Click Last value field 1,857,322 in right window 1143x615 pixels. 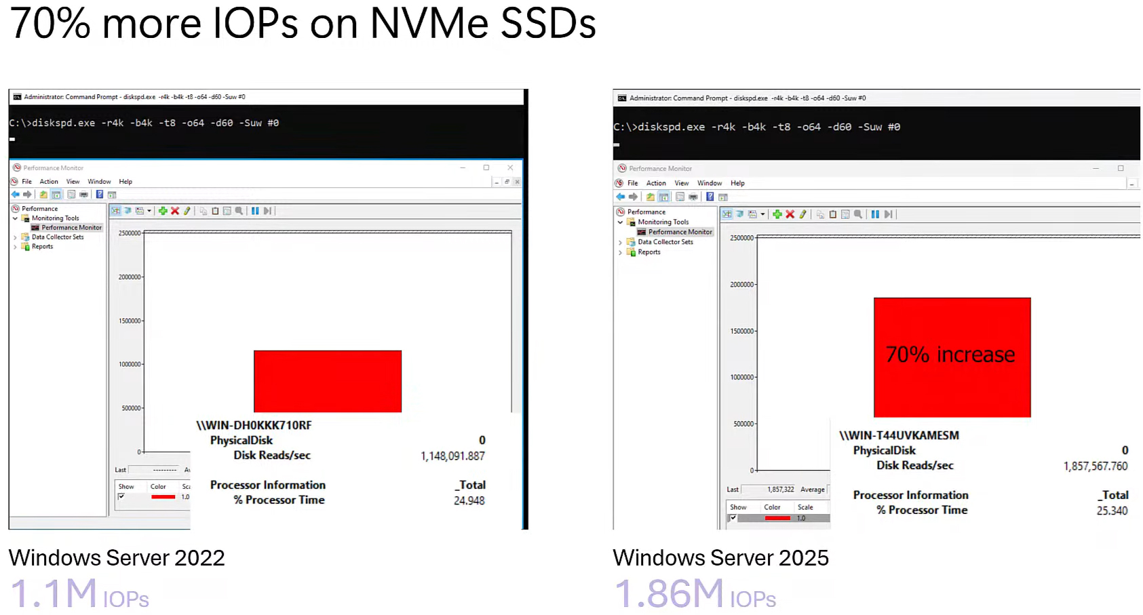coord(769,490)
